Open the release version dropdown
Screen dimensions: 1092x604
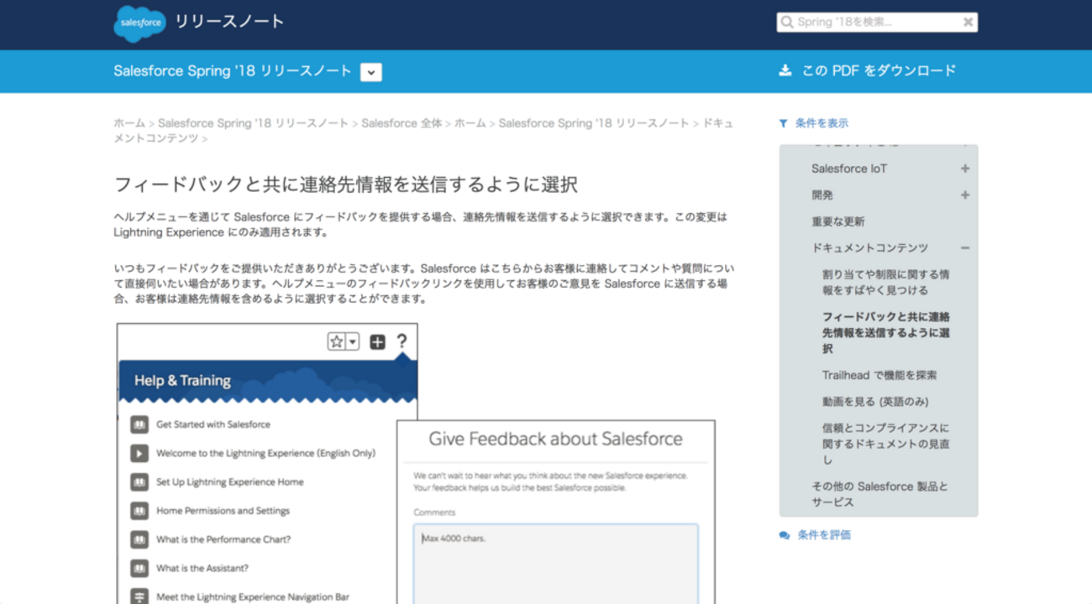tap(371, 72)
